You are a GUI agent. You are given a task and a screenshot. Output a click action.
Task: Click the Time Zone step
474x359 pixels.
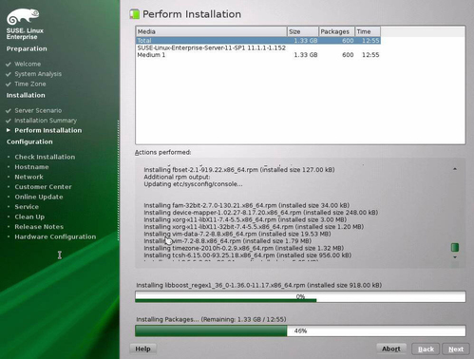pyautogui.click(x=30, y=84)
